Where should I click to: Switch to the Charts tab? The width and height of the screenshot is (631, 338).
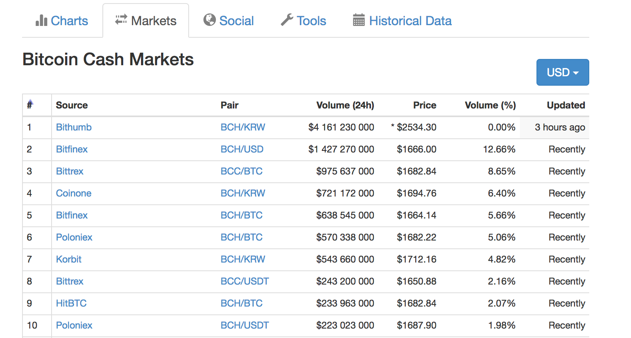62,20
